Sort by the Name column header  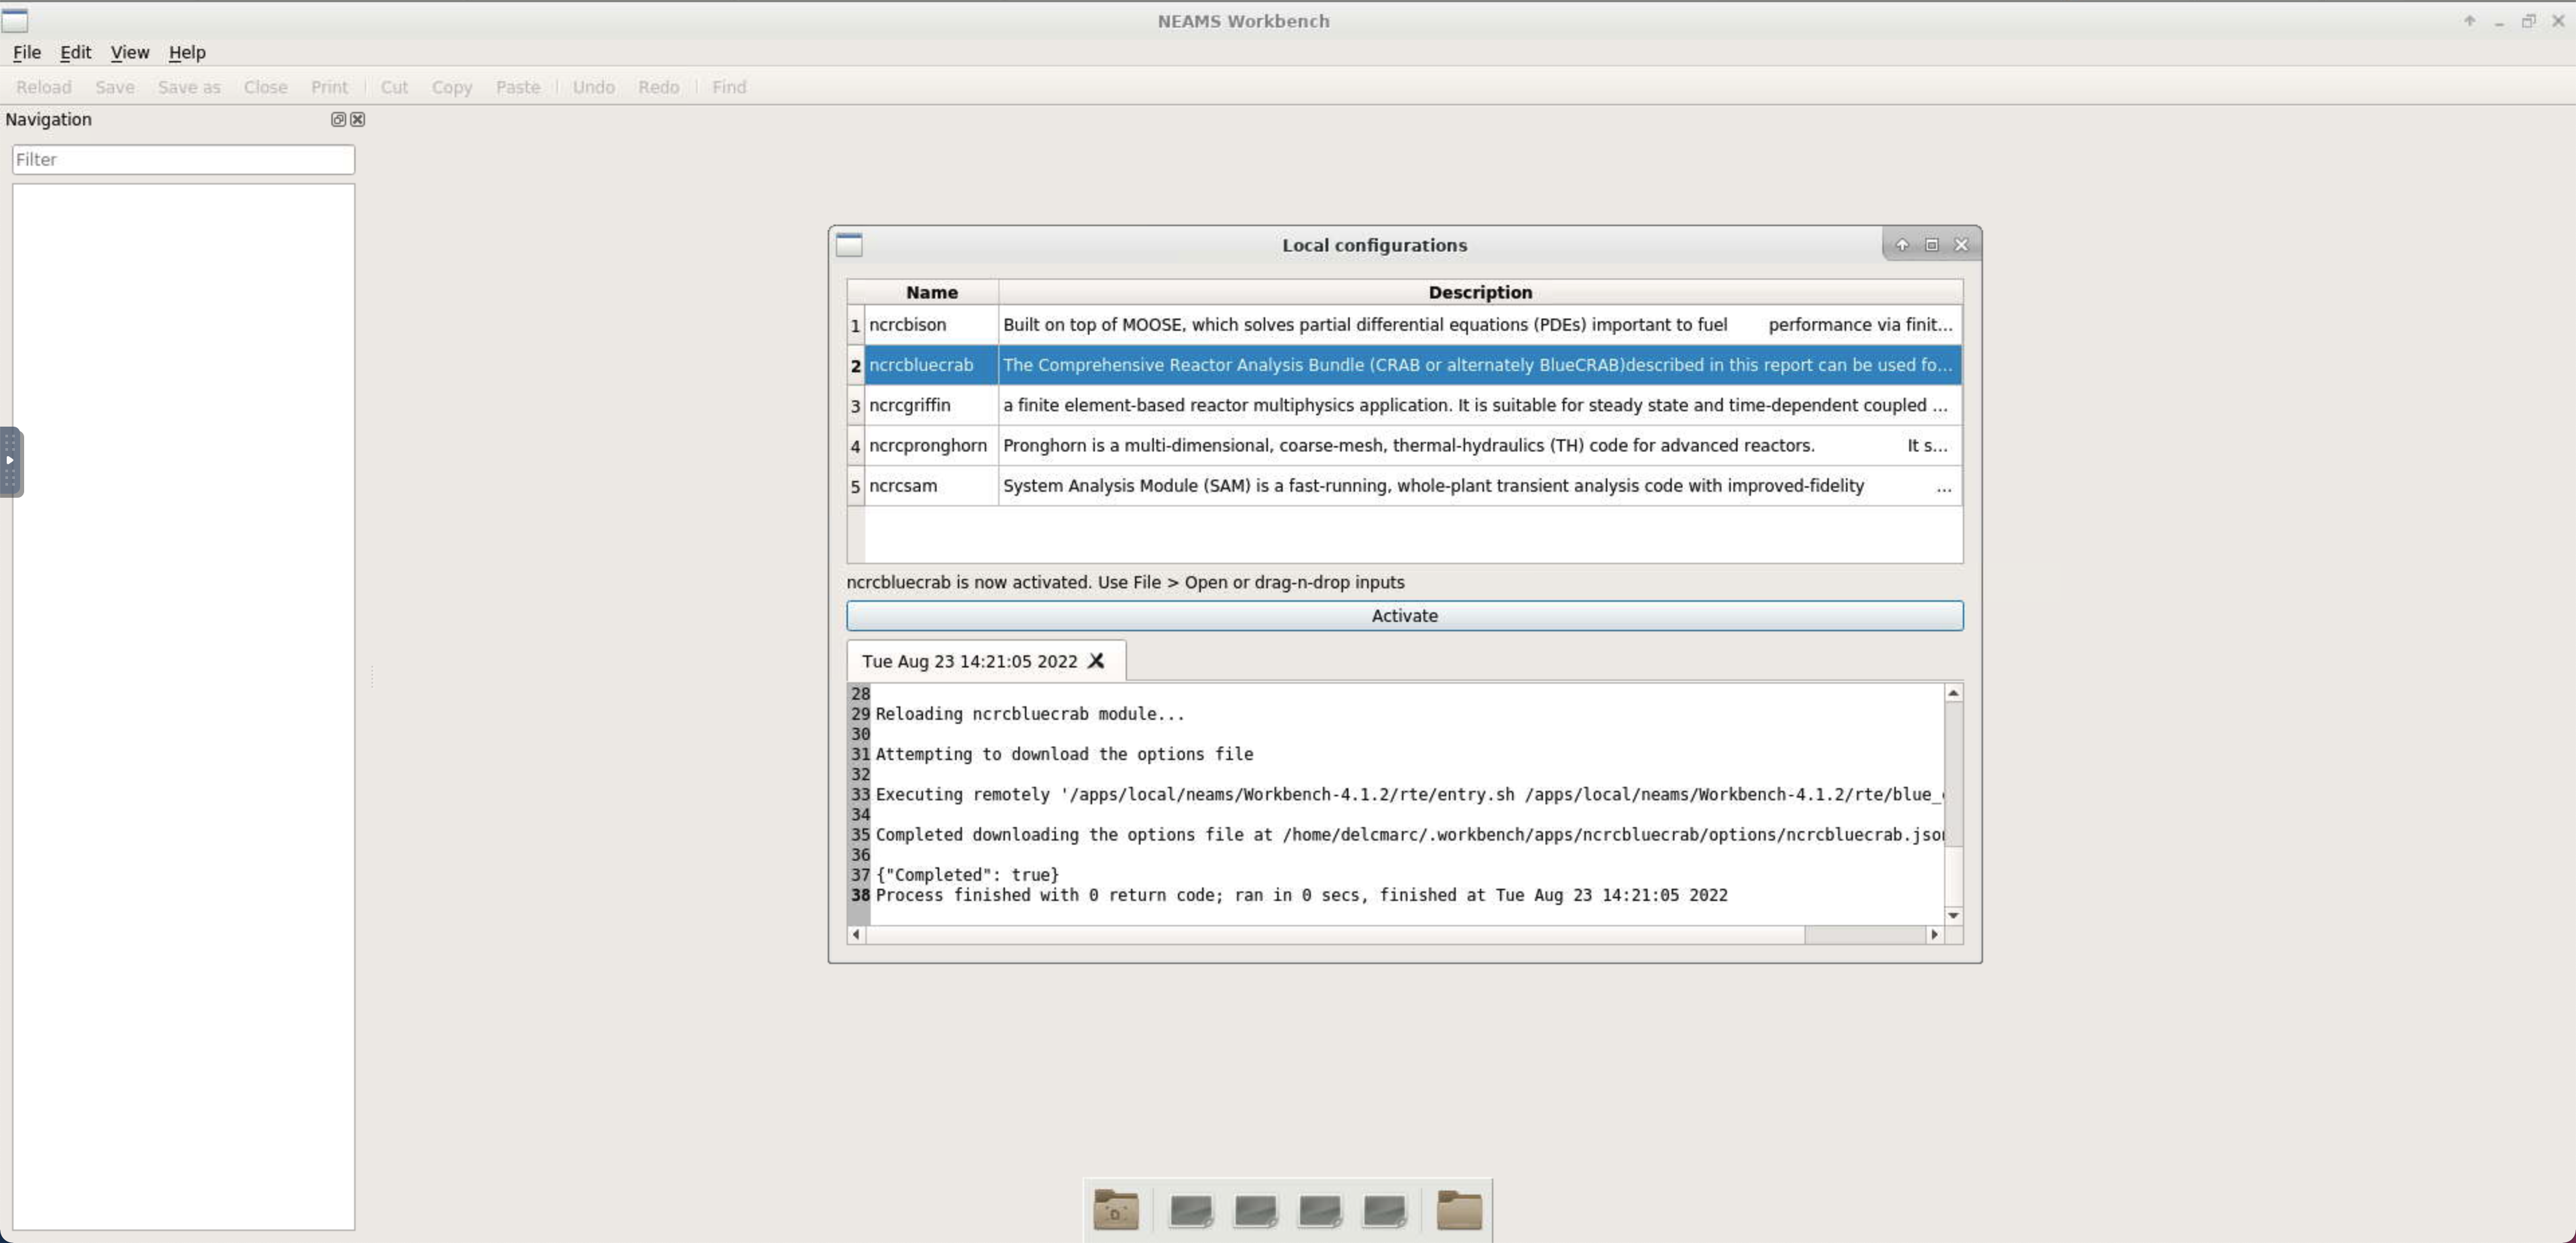click(931, 292)
